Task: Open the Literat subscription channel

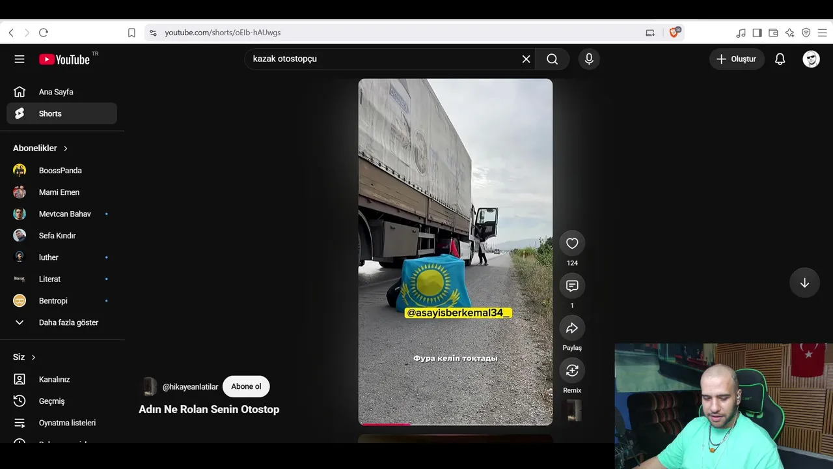Action: click(x=62, y=279)
